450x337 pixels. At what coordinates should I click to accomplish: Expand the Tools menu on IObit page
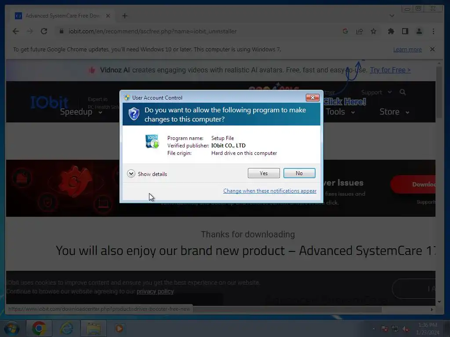pyautogui.click(x=341, y=112)
